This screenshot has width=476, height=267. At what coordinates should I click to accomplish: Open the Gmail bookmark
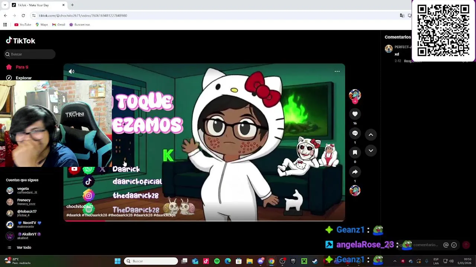pyautogui.click(x=59, y=24)
